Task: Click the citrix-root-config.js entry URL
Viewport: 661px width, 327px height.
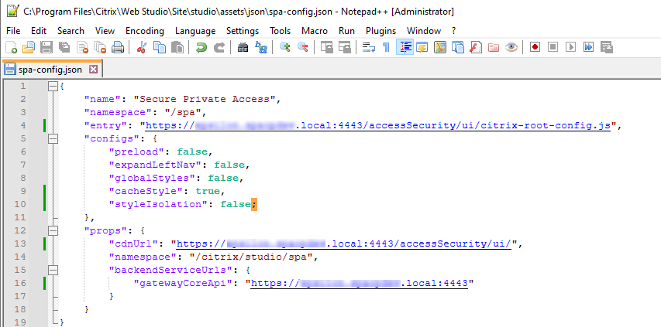Action: pyautogui.click(x=380, y=125)
